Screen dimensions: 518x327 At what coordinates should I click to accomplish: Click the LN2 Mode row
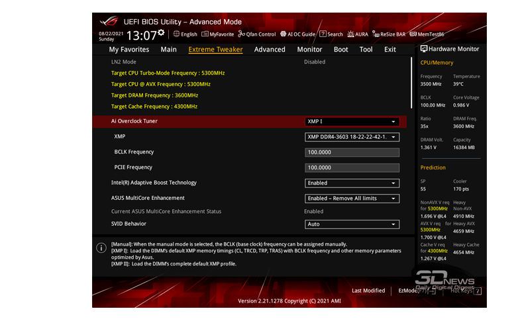(251, 62)
